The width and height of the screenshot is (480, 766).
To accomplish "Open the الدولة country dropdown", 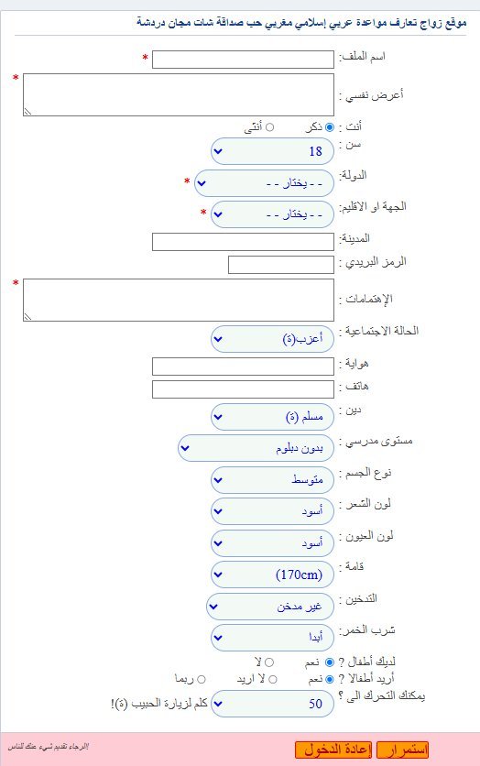I will 264,183.
